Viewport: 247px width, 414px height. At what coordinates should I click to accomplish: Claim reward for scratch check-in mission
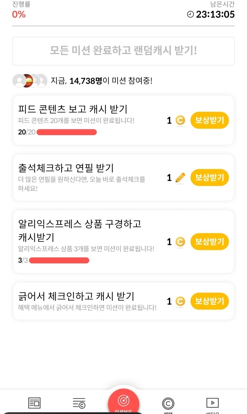(210, 301)
